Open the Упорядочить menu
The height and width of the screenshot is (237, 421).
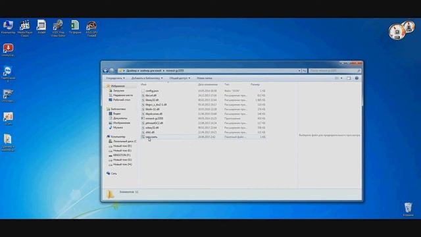[115, 78]
